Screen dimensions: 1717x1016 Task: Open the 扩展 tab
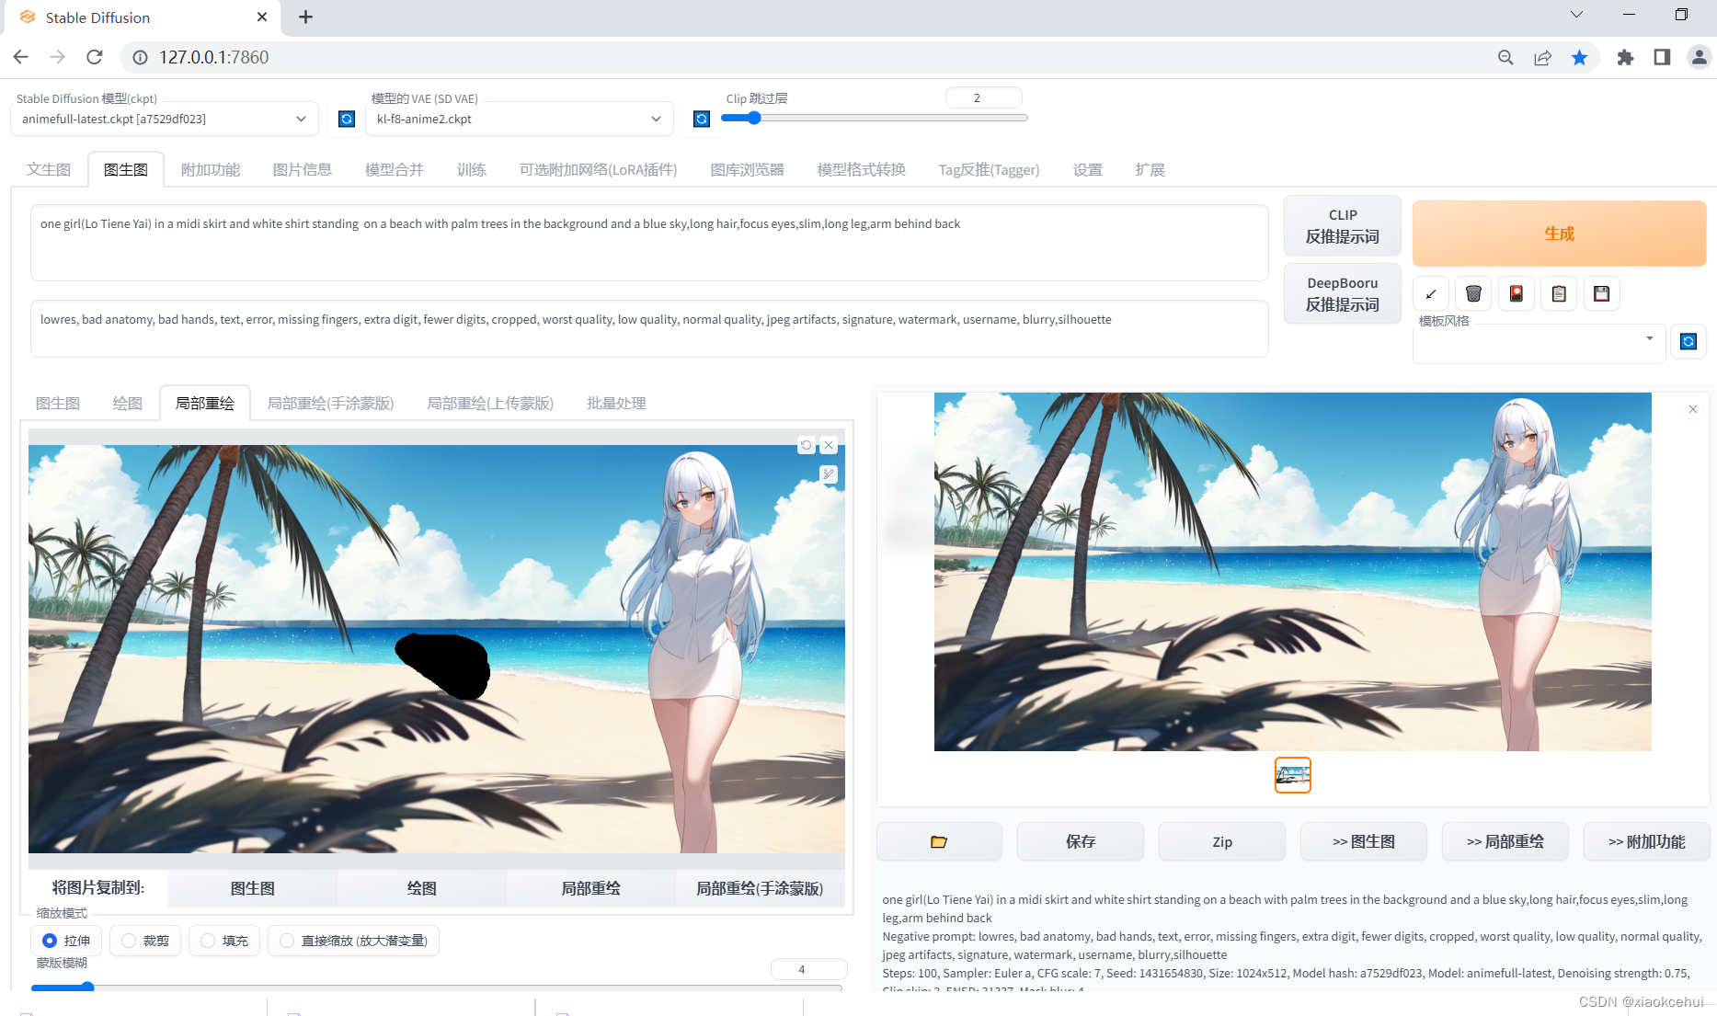click(x=1150, y=169)
